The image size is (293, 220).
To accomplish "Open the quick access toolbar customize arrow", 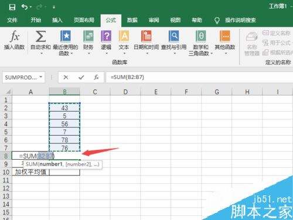I will (54, 8).
